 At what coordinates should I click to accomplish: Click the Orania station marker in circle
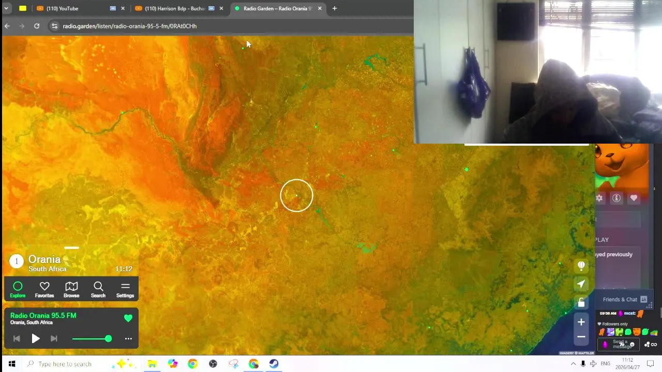(x=296, y=195)
